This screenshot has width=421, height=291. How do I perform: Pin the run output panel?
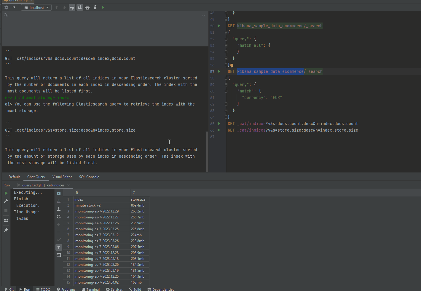pos(6,230)
